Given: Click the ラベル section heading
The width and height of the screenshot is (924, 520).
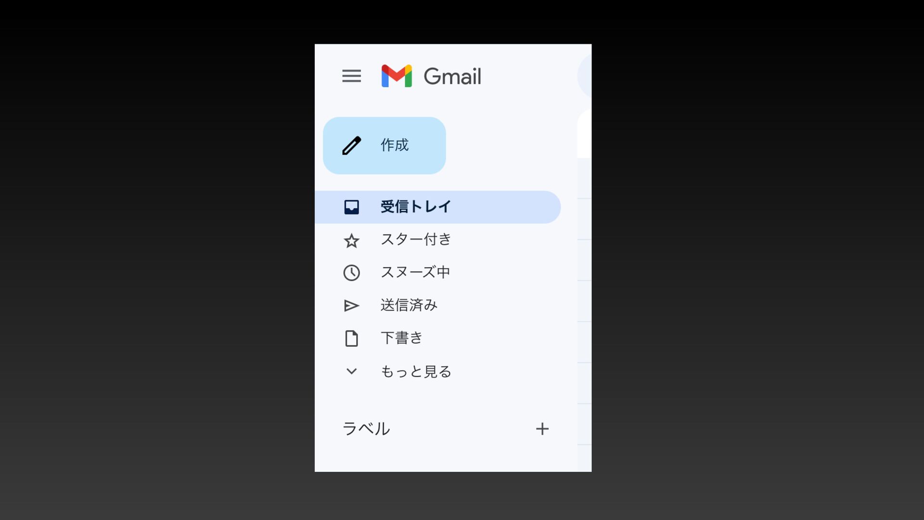Looking at the screenshot, I should pos(366,429).
